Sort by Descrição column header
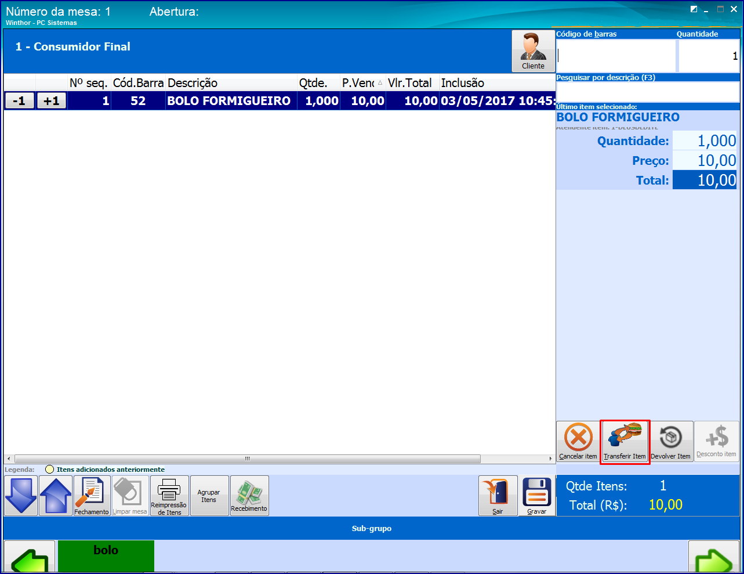744x574 pixels. tap(231, 83)
